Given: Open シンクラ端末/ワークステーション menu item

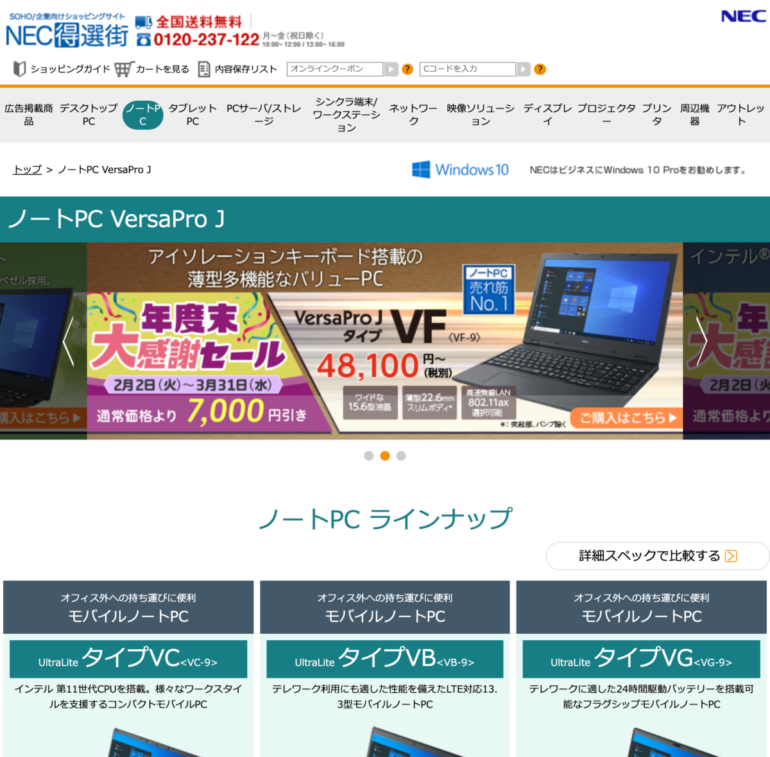Looking at the screenshot, I should 346,115.
